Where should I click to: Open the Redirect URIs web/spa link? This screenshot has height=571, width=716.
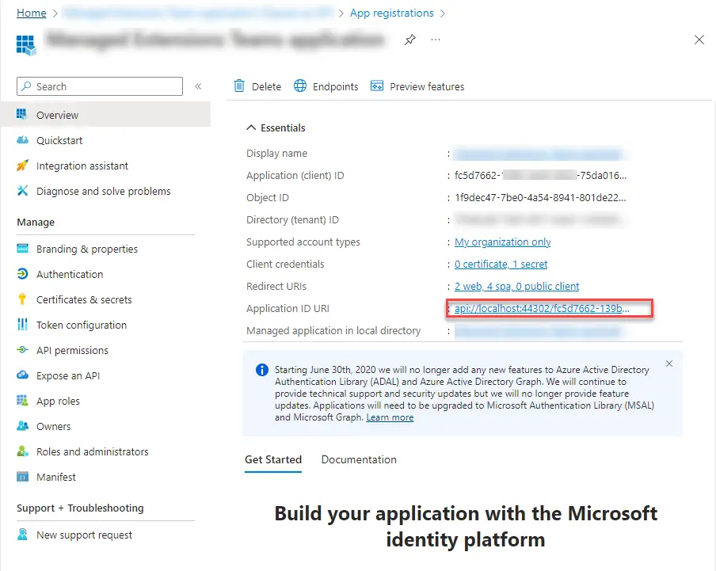[517, 286]
